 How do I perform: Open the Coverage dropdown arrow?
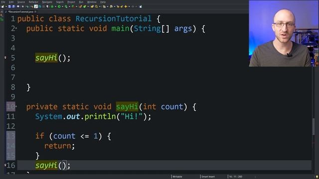pyautogui.click(x=69, y=6)
